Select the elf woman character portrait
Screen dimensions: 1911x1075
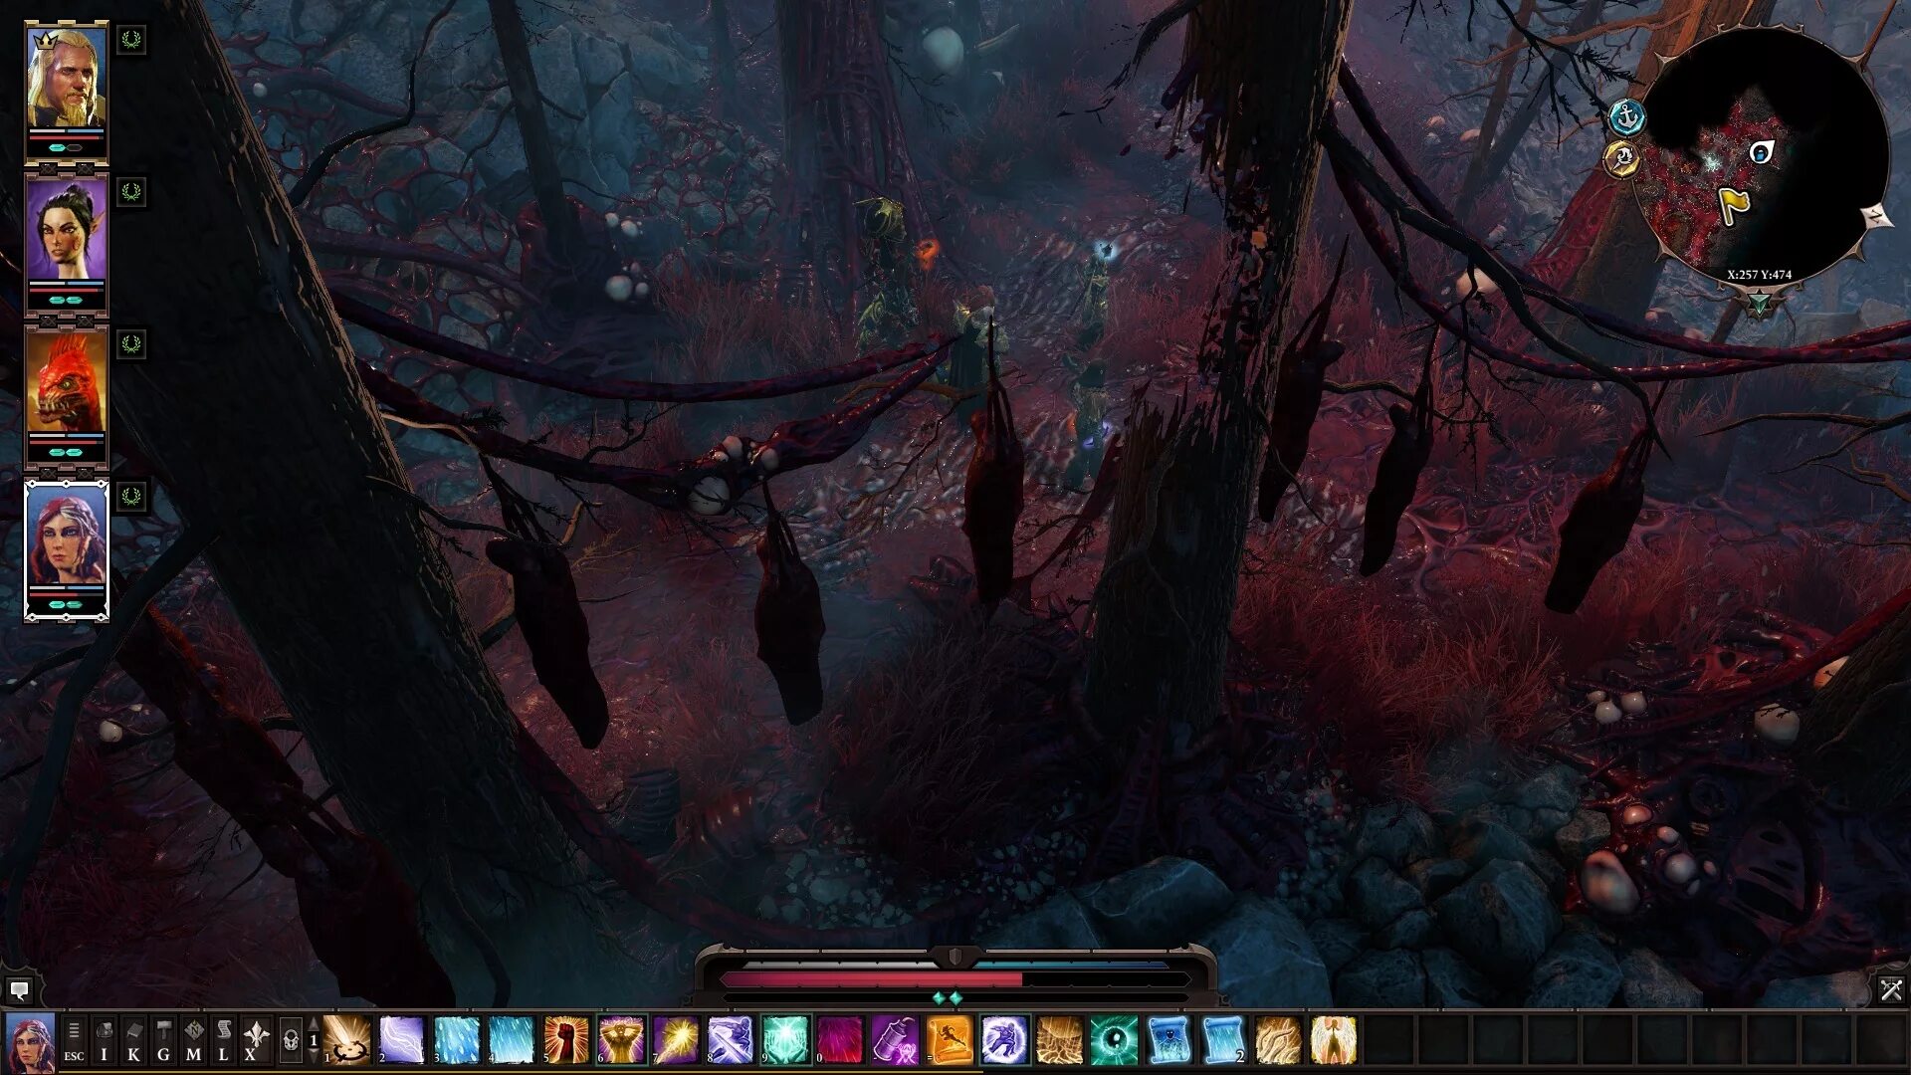click(66, 231)
